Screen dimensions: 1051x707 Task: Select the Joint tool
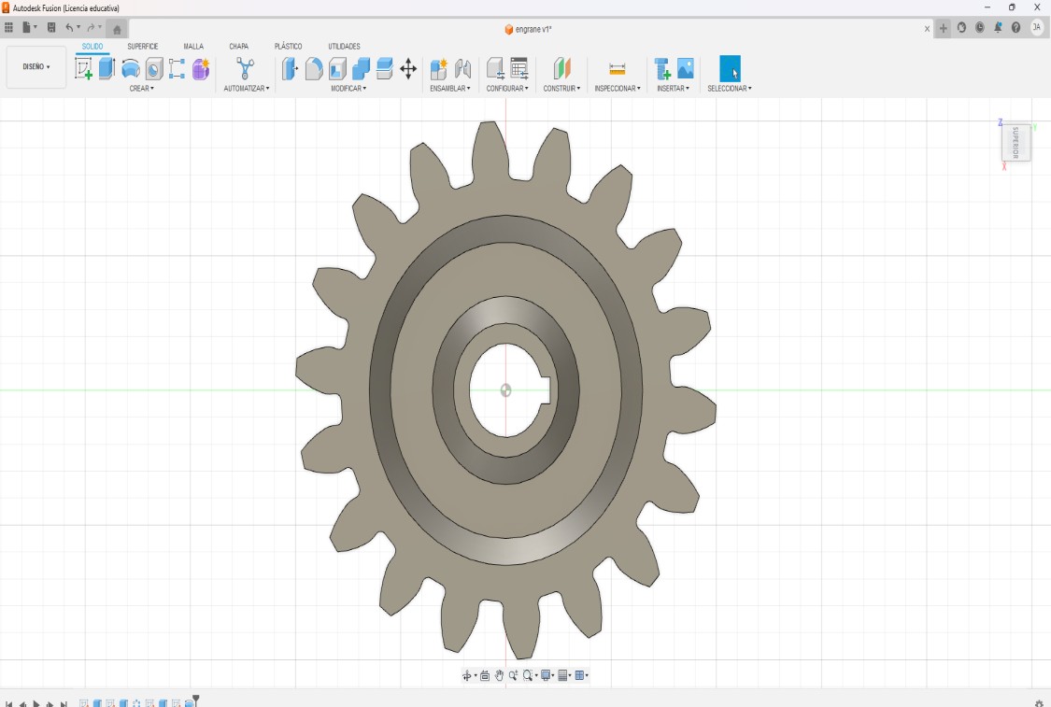[x=462, y=68]
